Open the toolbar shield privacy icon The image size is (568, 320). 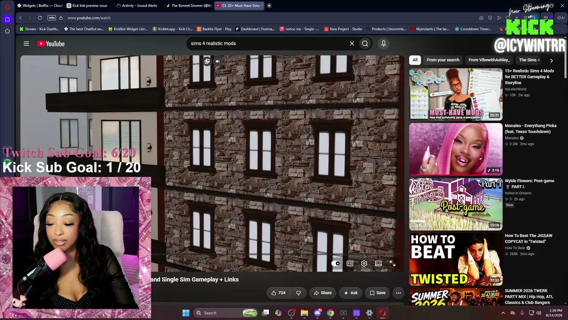tap(490, 18)
